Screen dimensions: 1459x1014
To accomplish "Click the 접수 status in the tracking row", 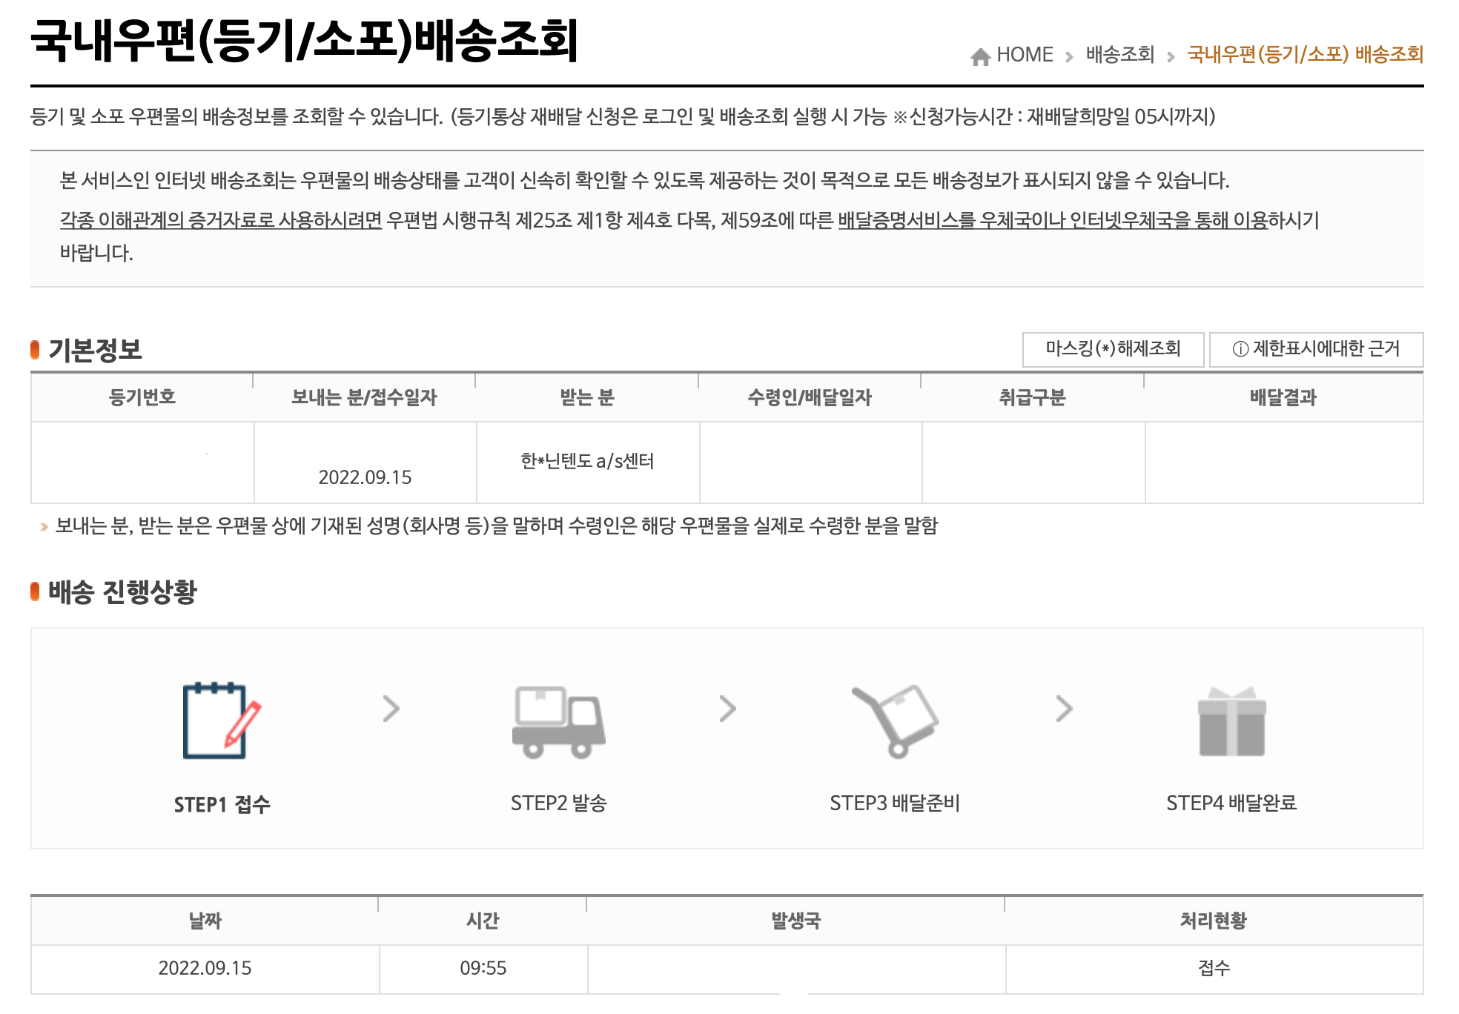I will pyautogui.click(x=1214, y=968).
